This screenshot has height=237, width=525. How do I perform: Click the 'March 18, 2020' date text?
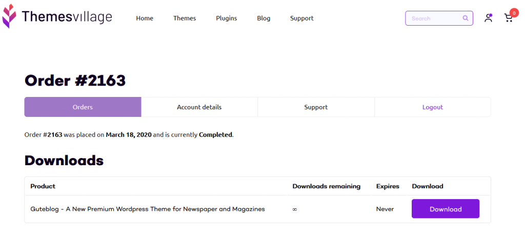(129, 135)
